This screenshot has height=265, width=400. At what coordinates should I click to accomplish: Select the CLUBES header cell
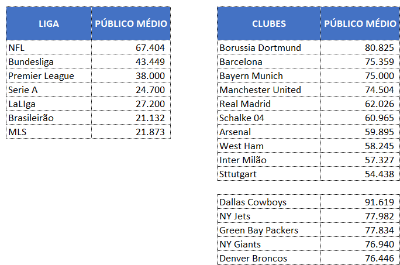tap(269, 23)
